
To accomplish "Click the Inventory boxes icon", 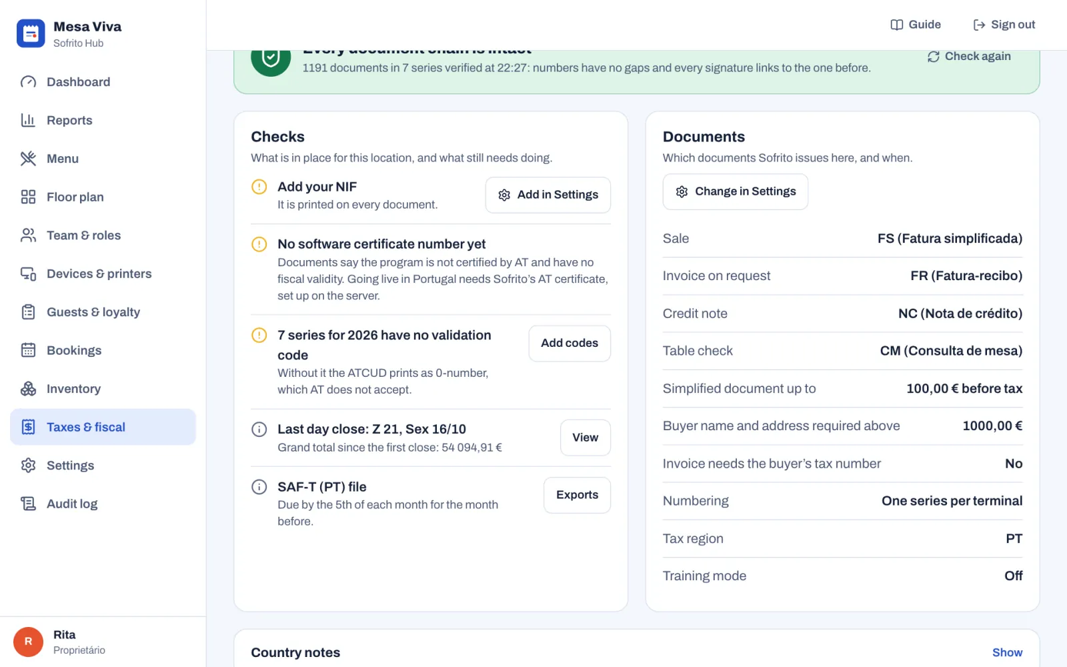I will 28,389.
